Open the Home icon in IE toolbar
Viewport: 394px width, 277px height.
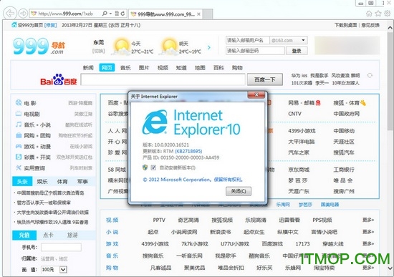click(369, 14)
